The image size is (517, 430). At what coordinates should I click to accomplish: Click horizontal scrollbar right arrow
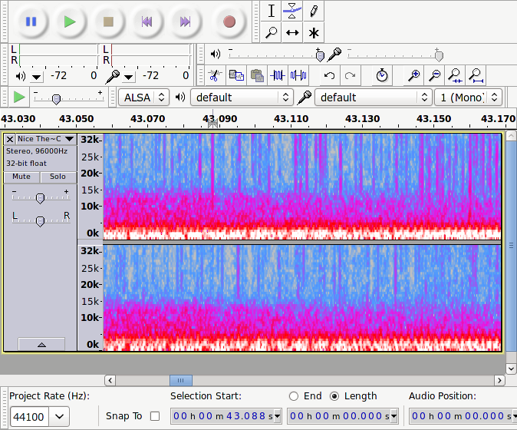[499, 381]
